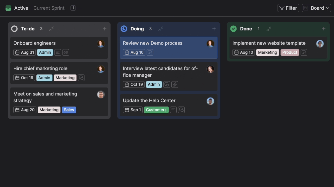Toggle the To-do status circle

pos(14,29)
